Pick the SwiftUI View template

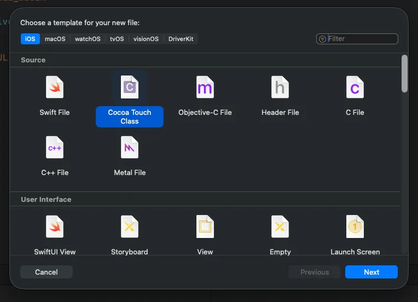tap(55, 227)
